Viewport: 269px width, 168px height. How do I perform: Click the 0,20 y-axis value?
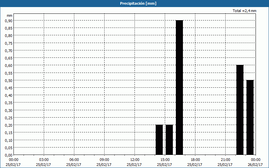pyautogui.click(x=9, y=125)
